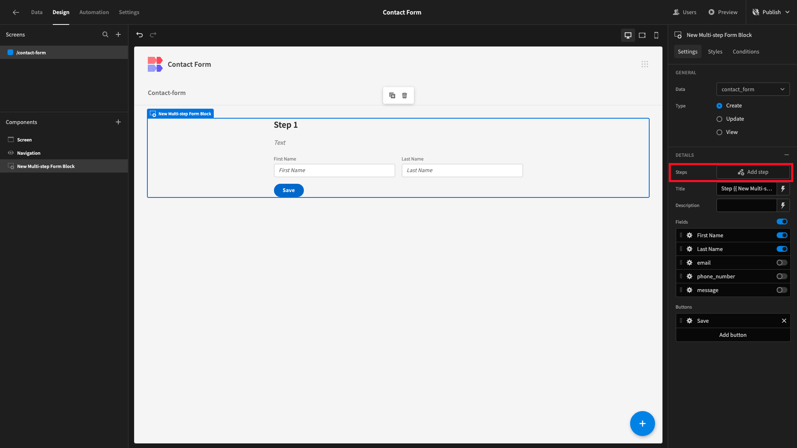Search screens with magnifier icon

(105, 35)
